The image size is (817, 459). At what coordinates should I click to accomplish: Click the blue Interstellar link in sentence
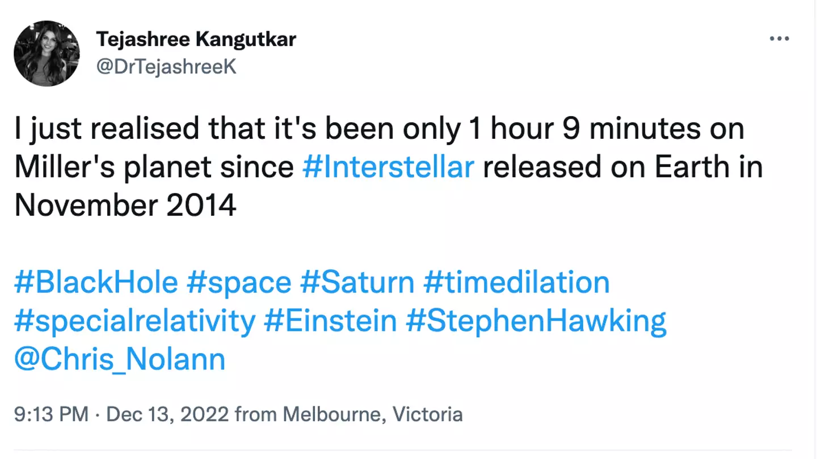[x=388, y=167]
